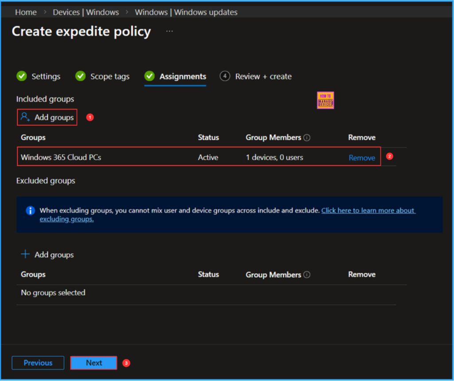Click the Next button
This screenshot has width=454, height=381.
pos(93,362)
